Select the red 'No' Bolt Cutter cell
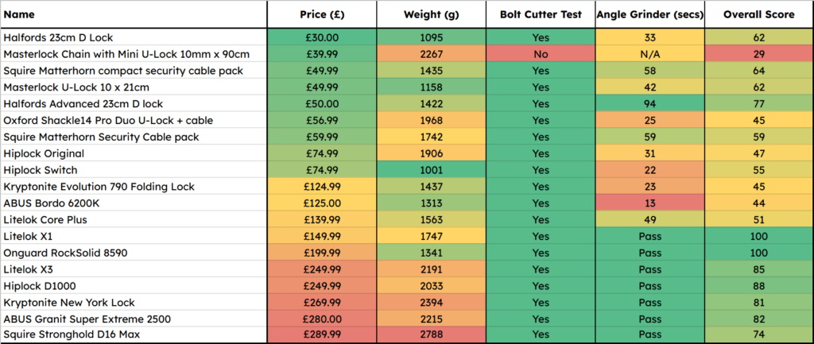This screenshot has height=344, width=814. click(x=541, y=54)
